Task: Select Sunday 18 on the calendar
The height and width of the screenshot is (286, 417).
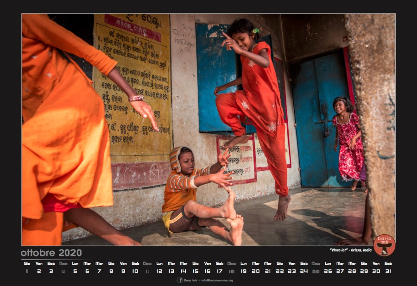Action: point(232,271)
